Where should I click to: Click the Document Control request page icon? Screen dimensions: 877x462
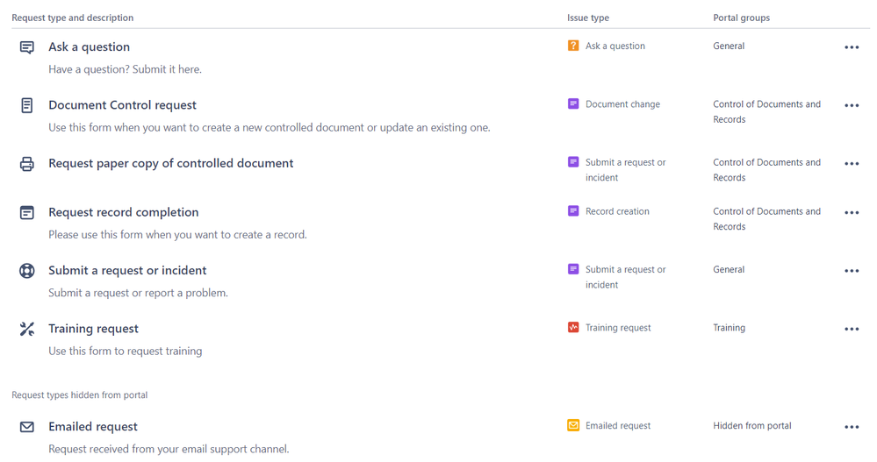[x=27, y=105]
